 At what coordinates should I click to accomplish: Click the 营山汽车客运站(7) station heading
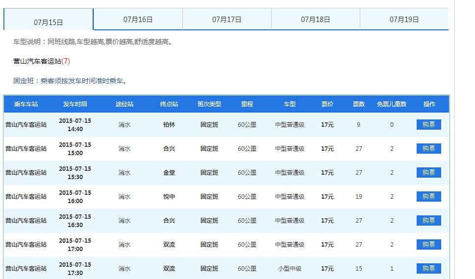click(x=42, y=62)
